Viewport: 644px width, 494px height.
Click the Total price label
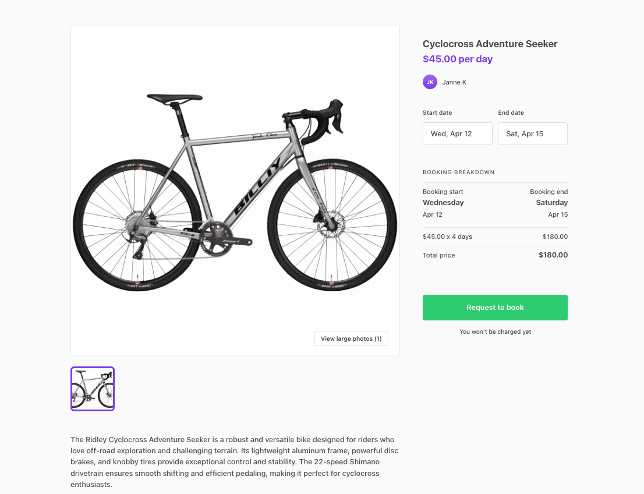(438, 255)
